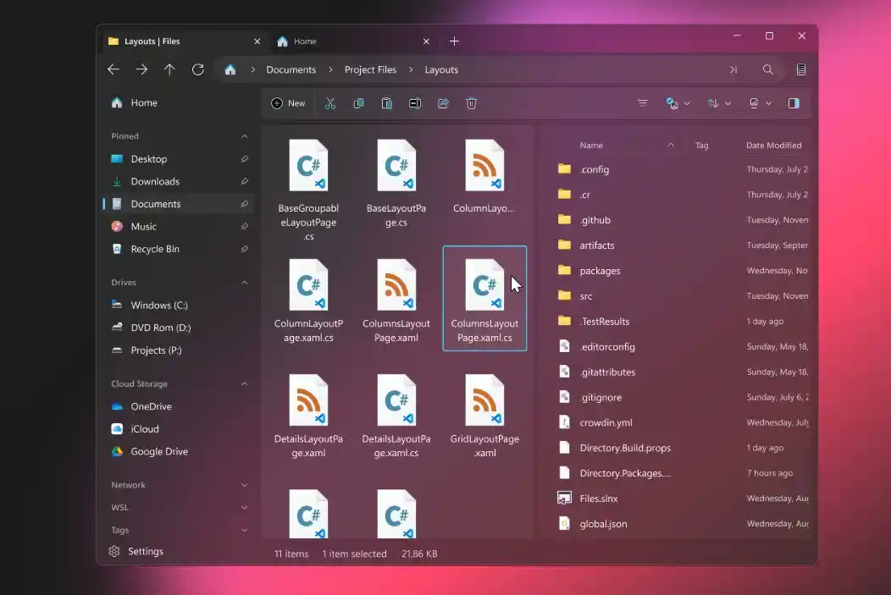
Task: Click the Copy icon in toolbar
Action: coord(358,103)
